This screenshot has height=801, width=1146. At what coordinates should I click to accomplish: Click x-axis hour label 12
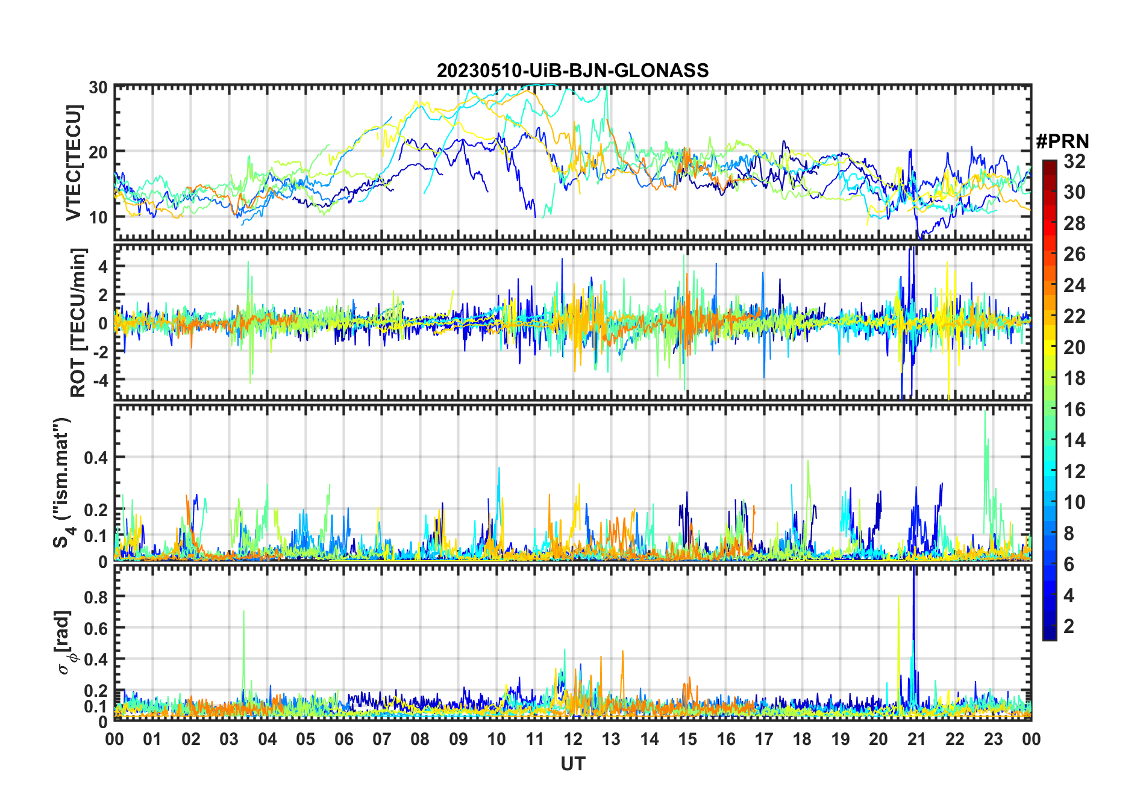click(x=573, y=739)
